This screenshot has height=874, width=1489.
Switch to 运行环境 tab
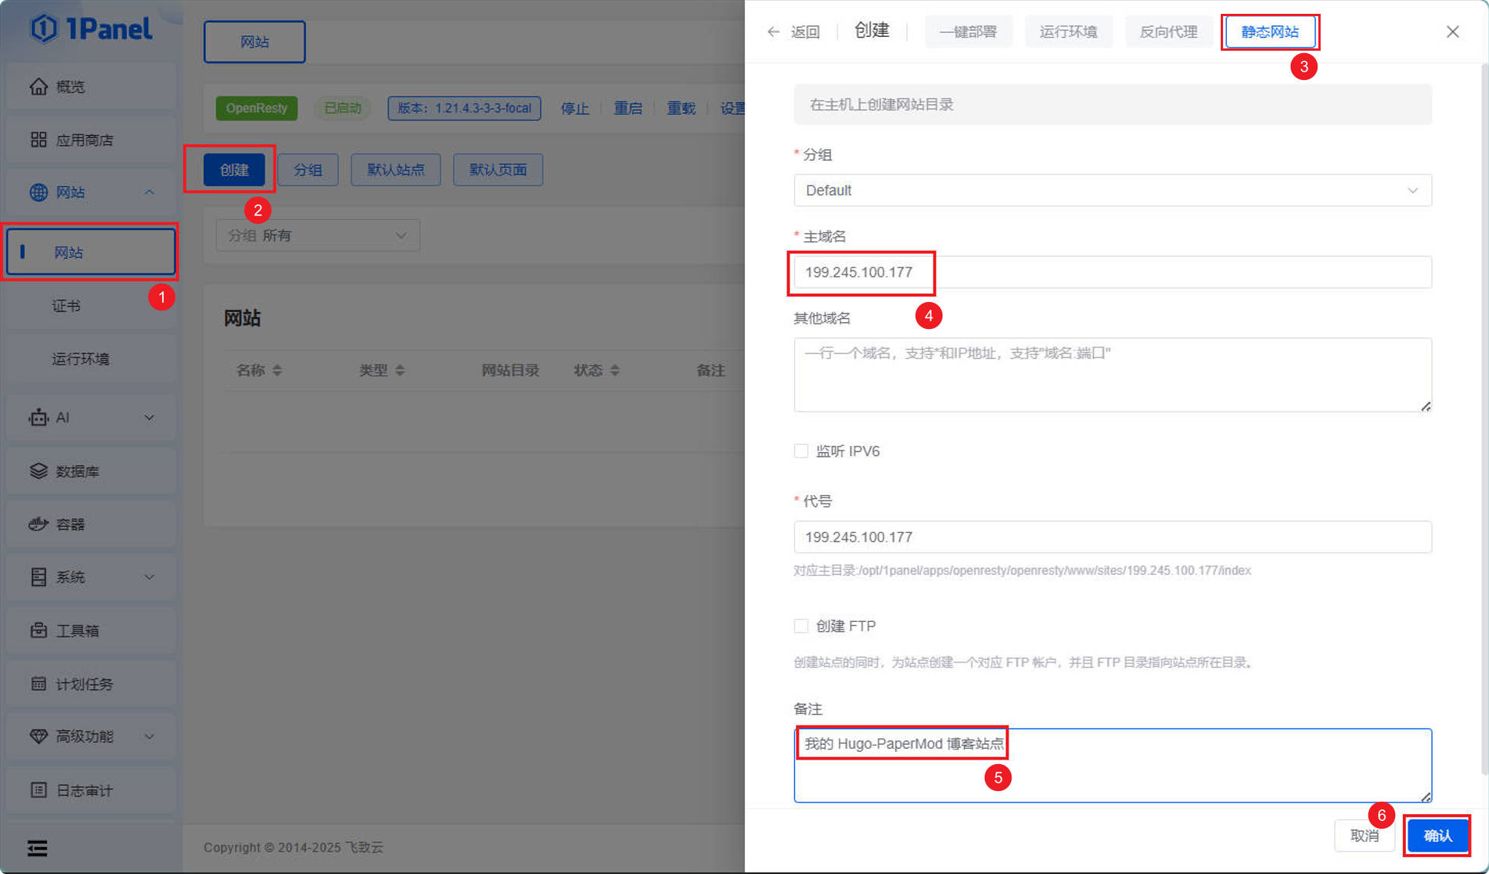click(x=1068, y=32)
